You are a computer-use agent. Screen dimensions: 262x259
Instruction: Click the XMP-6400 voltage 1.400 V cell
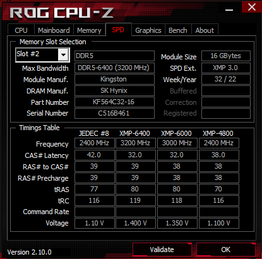pos(136,223)
